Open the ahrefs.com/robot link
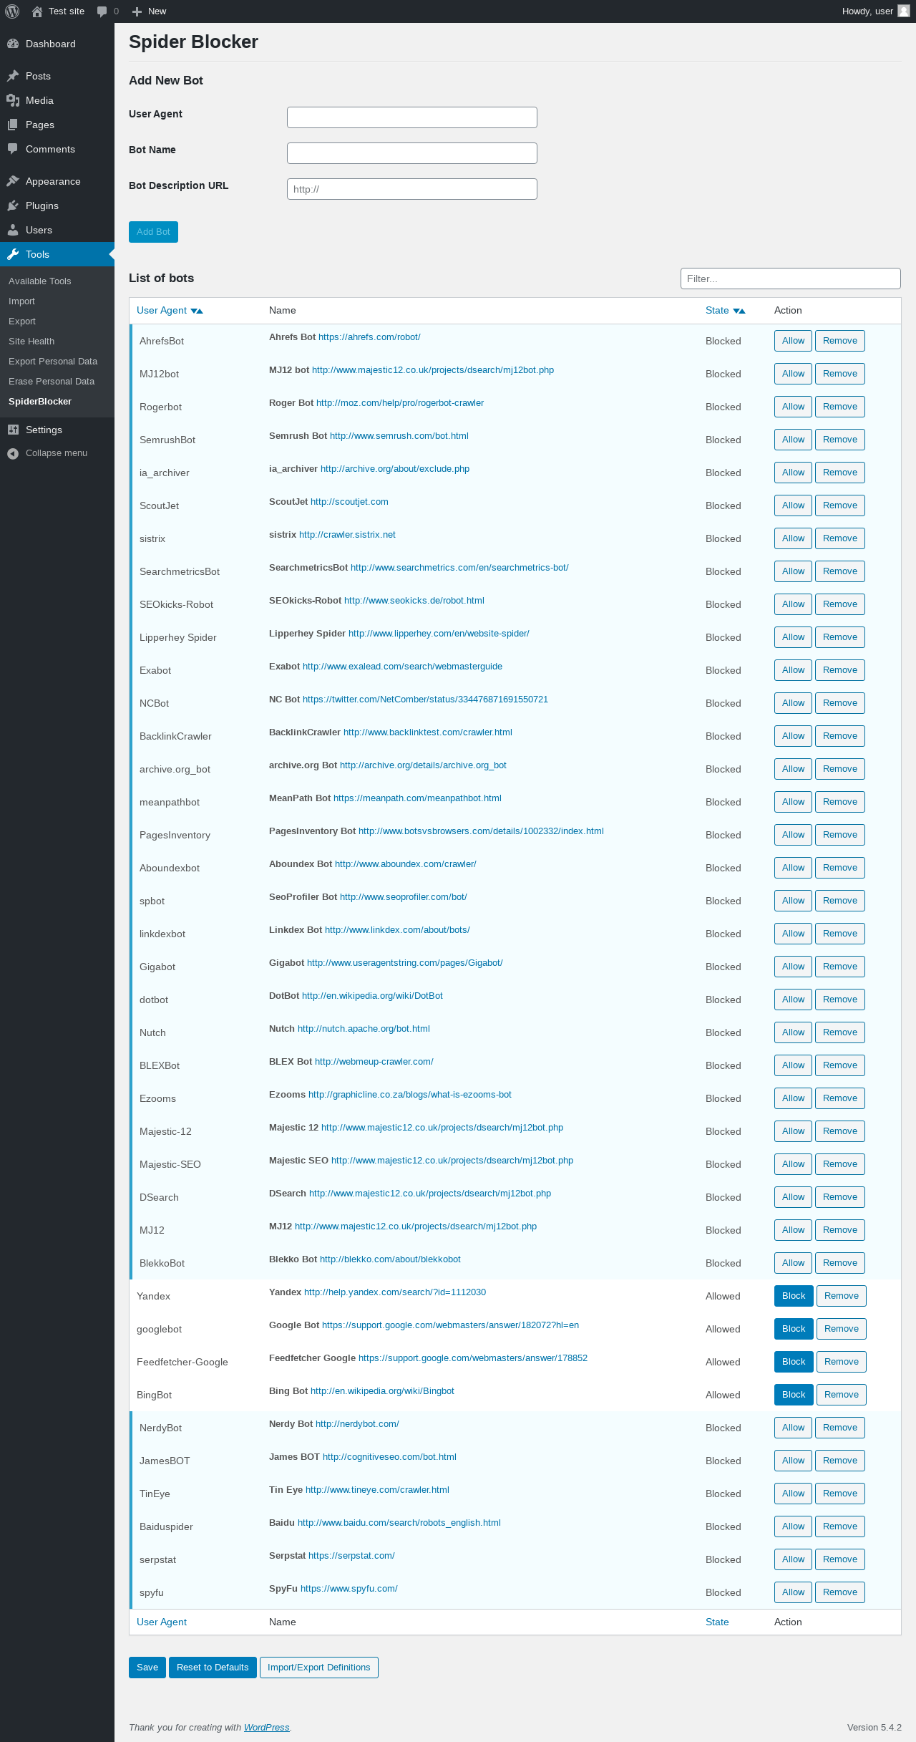The height and width of the screenshot is (1742, 916). pos(369,337)
